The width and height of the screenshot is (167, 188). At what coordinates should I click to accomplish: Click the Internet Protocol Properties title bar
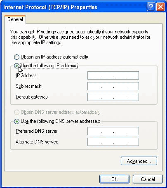click(50, 7)
